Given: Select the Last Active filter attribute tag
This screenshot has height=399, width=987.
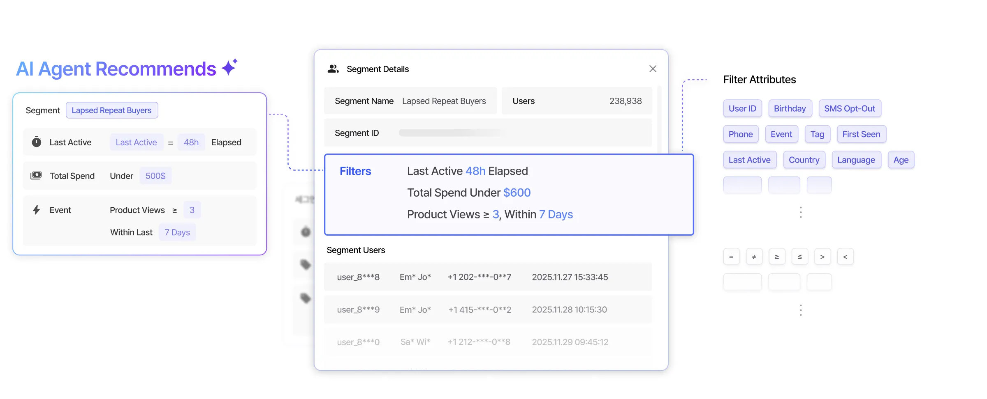Looking at the screenshot, I should coord(750,160).
